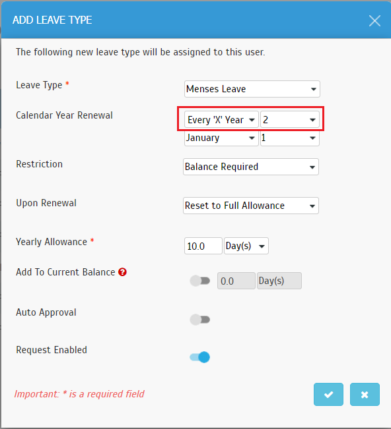Click the Add To Current Balance label
The height and width of the screenshot is (429, 391).
(x=65, y=272)
